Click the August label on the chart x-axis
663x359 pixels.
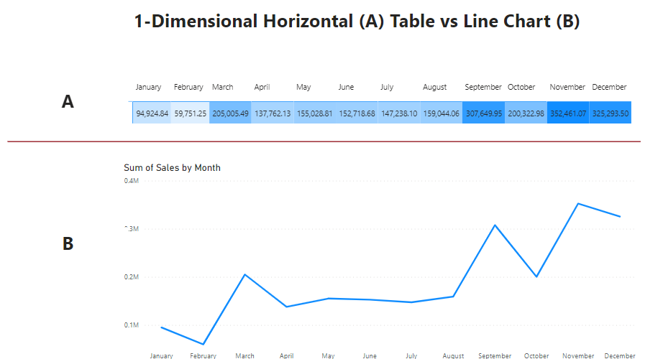click(x=453, y=355)
